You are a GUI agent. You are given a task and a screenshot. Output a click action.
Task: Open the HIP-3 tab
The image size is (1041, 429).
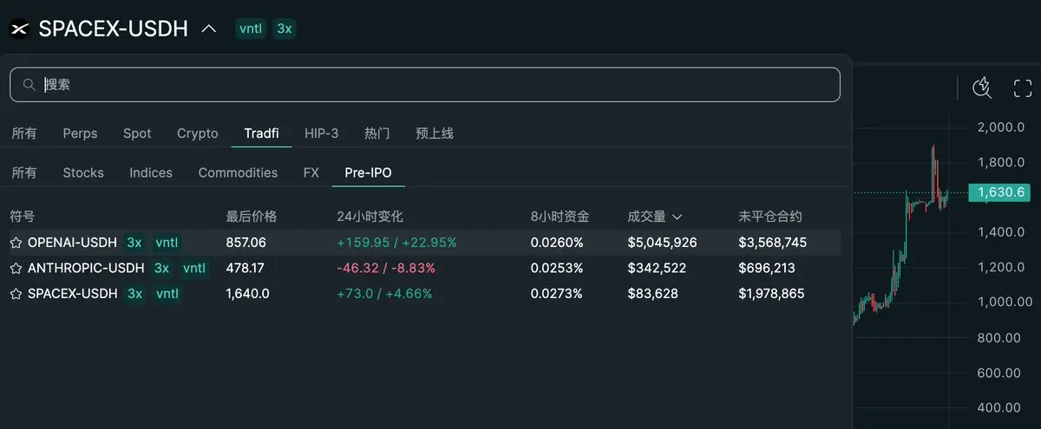[x=322, y=133]
